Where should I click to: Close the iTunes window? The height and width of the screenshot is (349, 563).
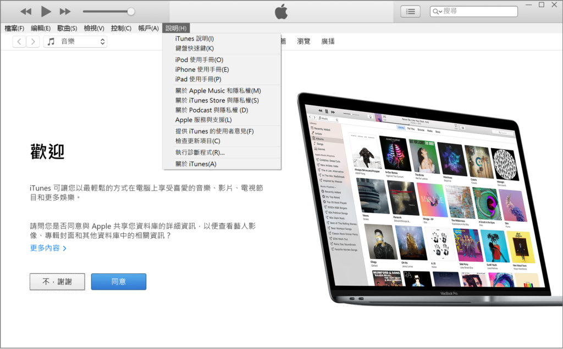point(554,5)
